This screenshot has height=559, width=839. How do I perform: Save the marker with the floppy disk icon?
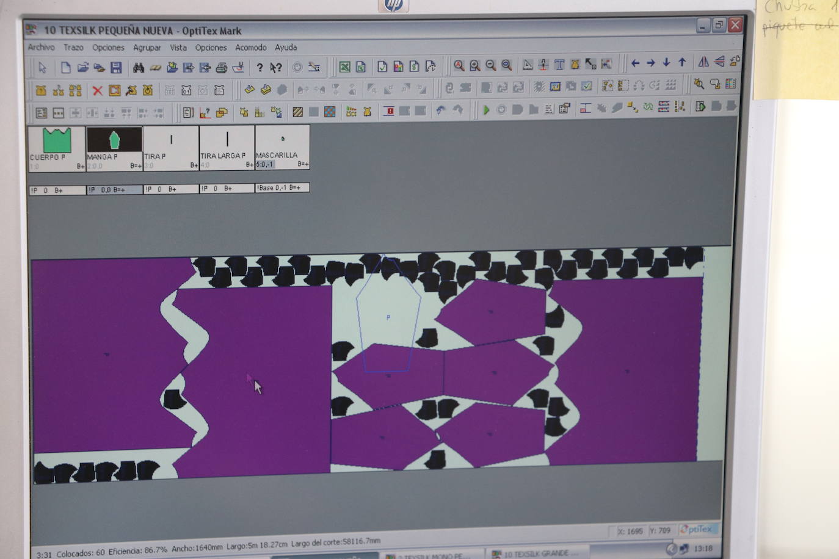click(116, 67)
